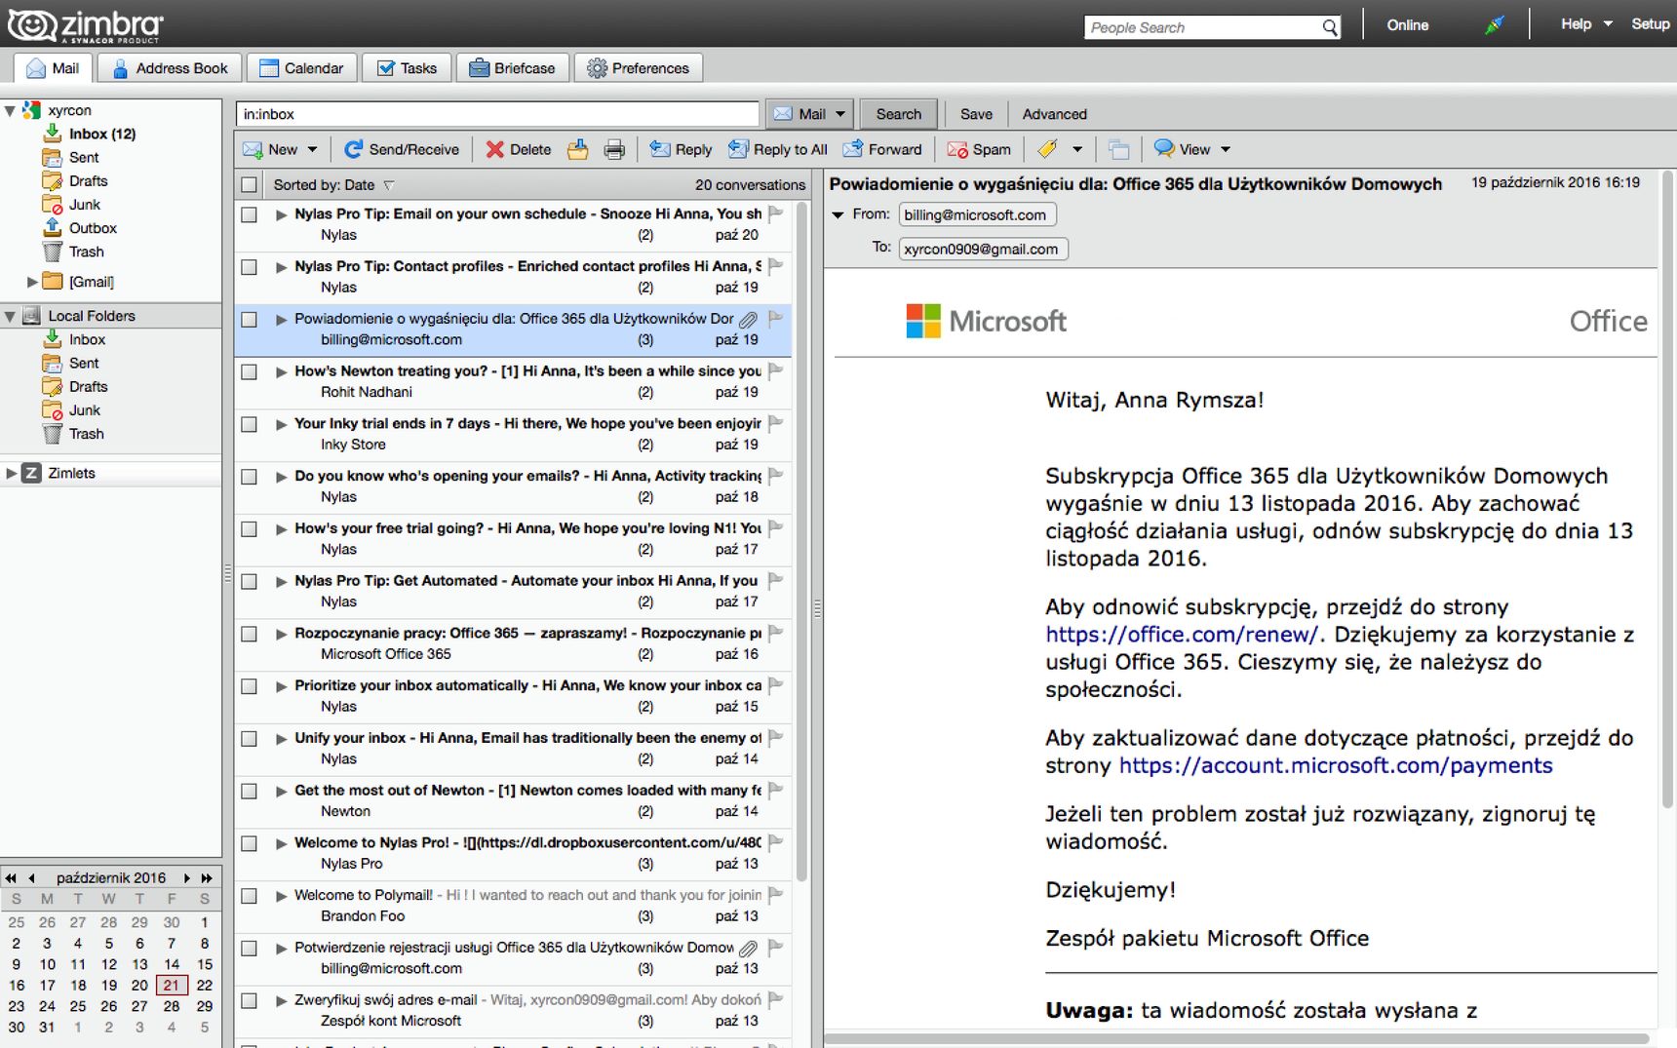Image resolution: width=1677 pixels, height=1048 pixels.
Task: Click the move-to-folder icon beside Delete
Action: 578,149
